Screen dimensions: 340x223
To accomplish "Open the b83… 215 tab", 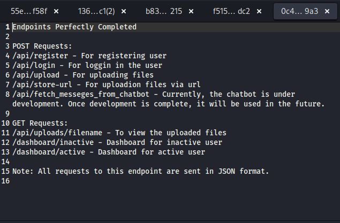I will point(164,11).
